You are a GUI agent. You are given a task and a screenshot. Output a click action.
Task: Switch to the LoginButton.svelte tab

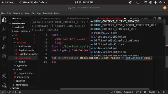pos(80,19)
